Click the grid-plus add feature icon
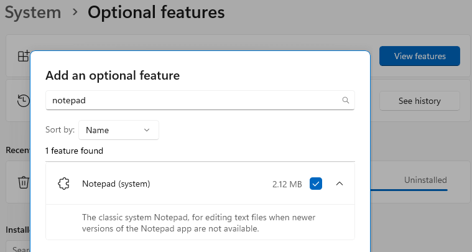This screenshot has width=472, height=252. tap(24, 56)
